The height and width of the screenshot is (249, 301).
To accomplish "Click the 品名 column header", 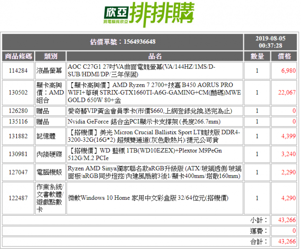I will [x=155, y=56].
